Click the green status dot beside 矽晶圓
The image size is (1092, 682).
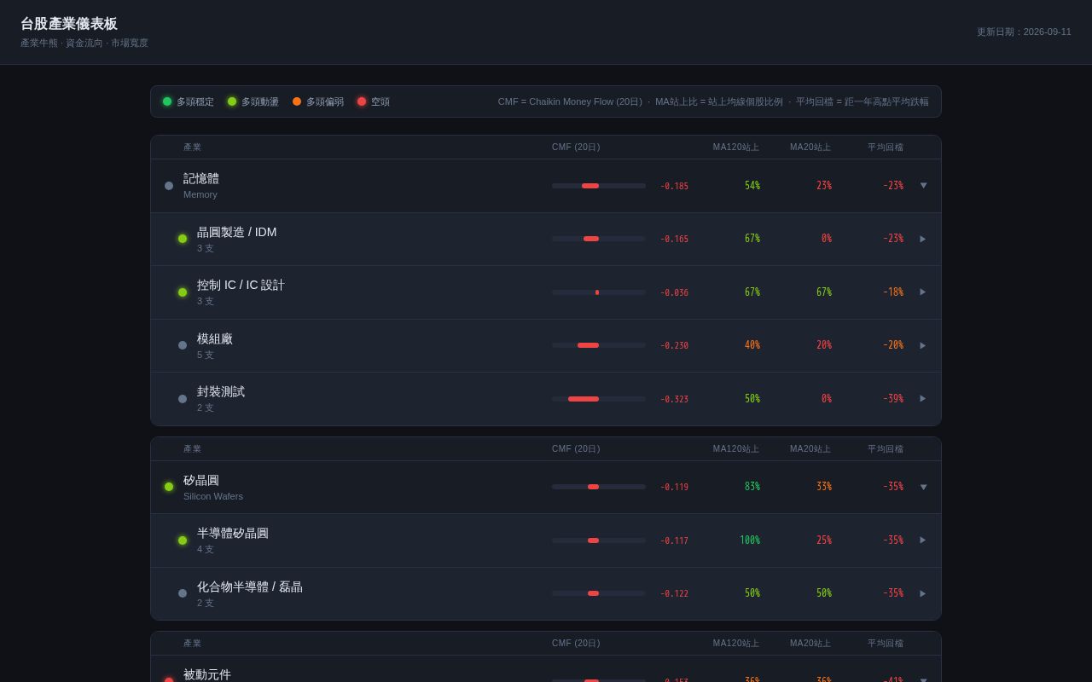point(169,487)
